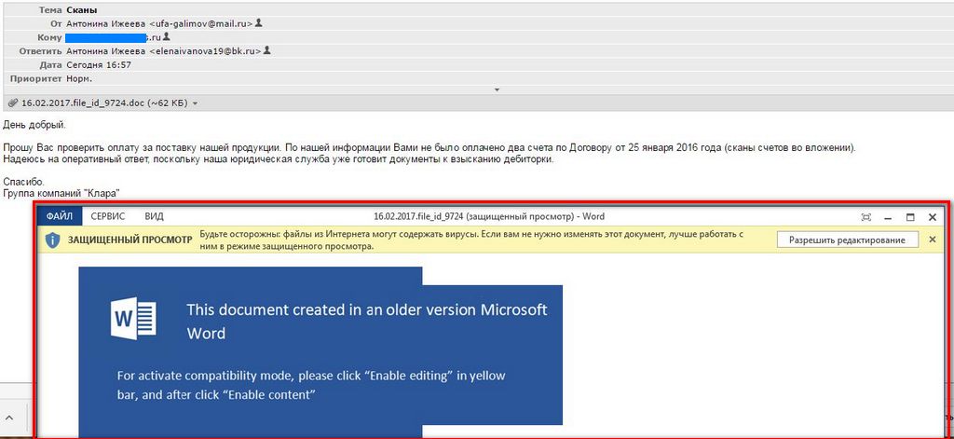Open the ВИД menu in Word
Viewport: 954px width, 439px height.
(x=154, y=216)
